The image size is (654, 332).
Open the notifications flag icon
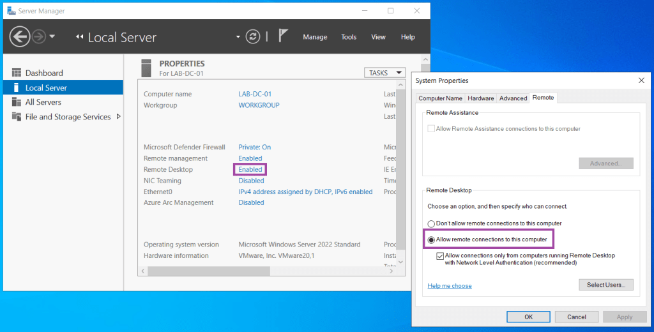tap(284, 36)
